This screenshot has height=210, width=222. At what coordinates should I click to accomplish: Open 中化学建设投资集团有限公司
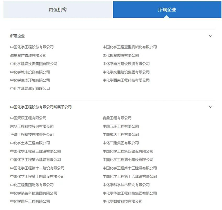click(34, 64)
